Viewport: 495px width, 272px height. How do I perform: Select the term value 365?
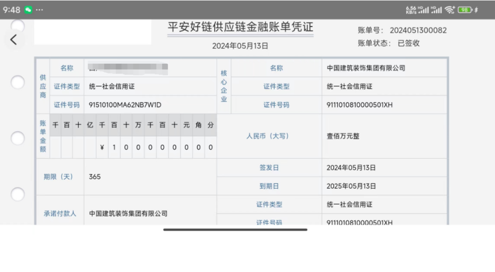[x=95, y=177]
